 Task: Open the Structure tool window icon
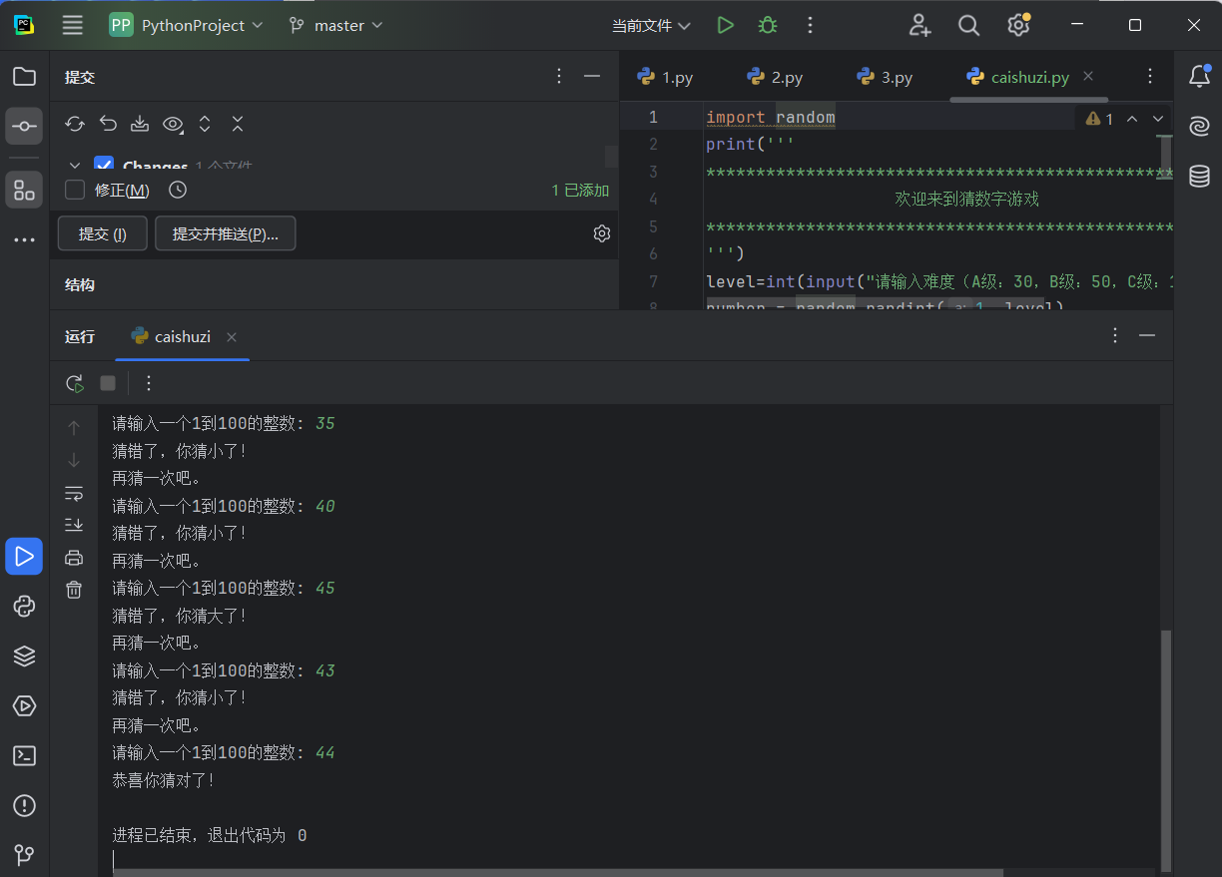click(x=24, y=190)
